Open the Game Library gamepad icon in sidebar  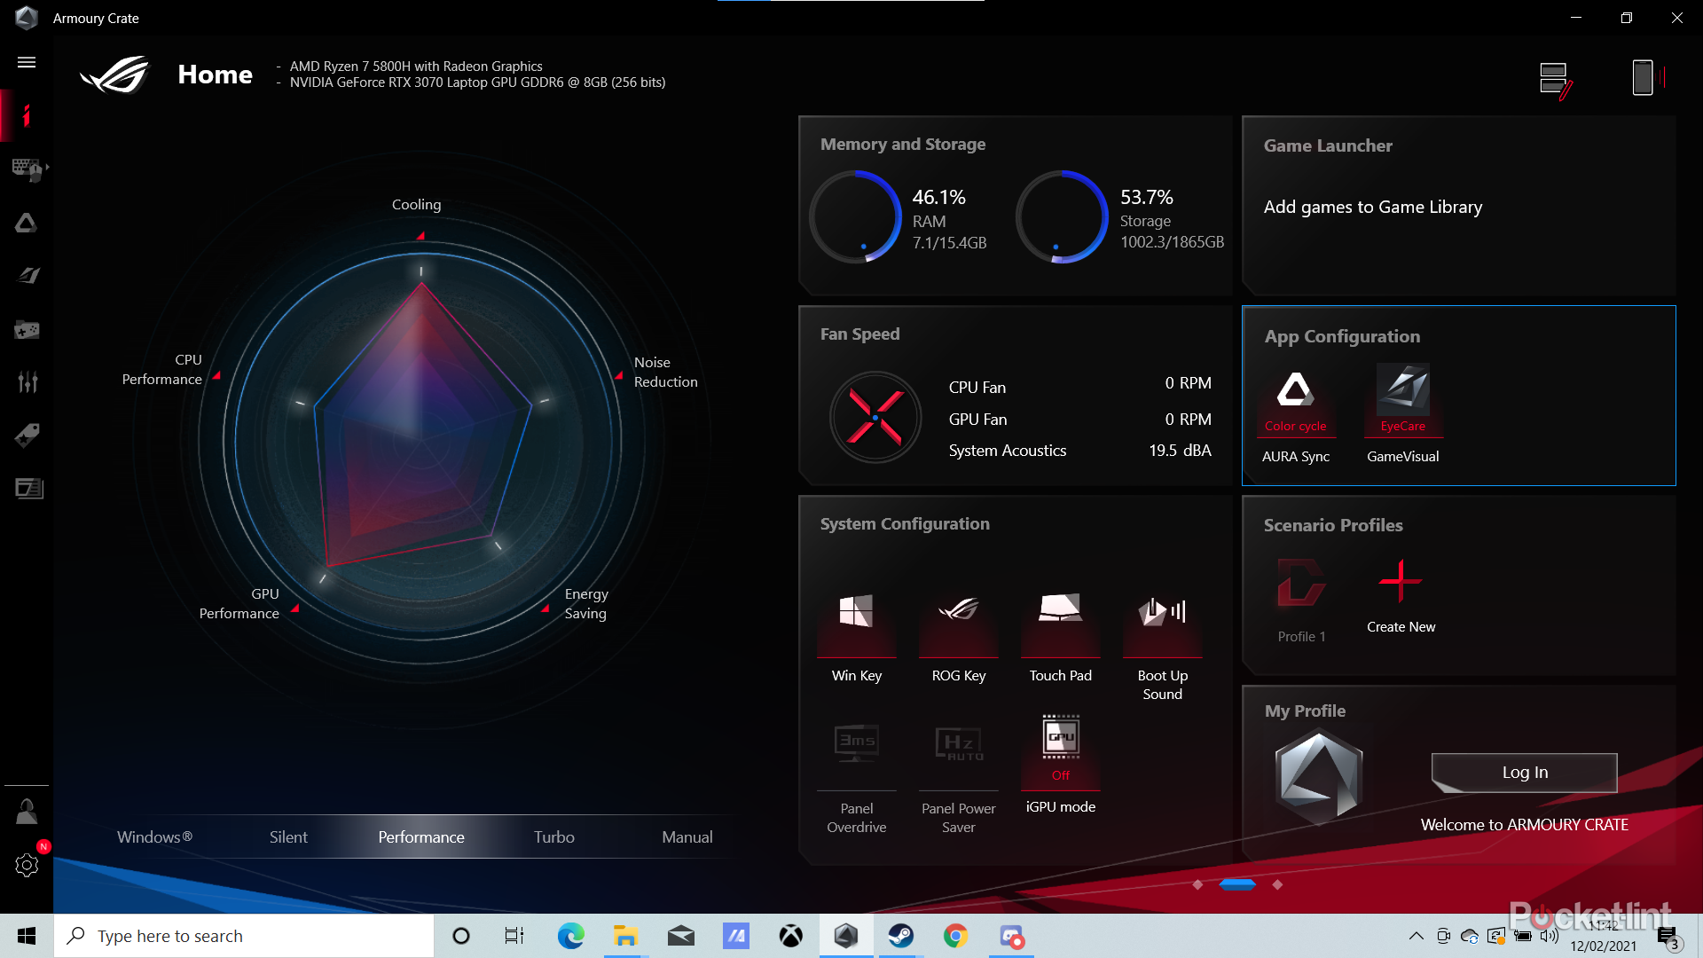tap(27, 329)
